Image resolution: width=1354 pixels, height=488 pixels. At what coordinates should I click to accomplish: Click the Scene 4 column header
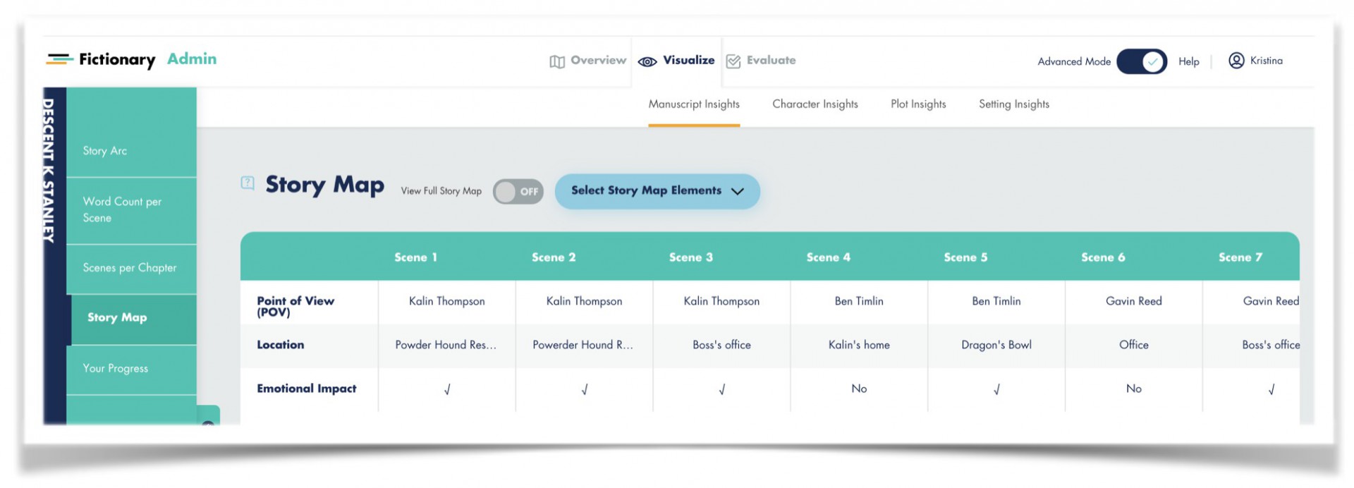(828, 257)
